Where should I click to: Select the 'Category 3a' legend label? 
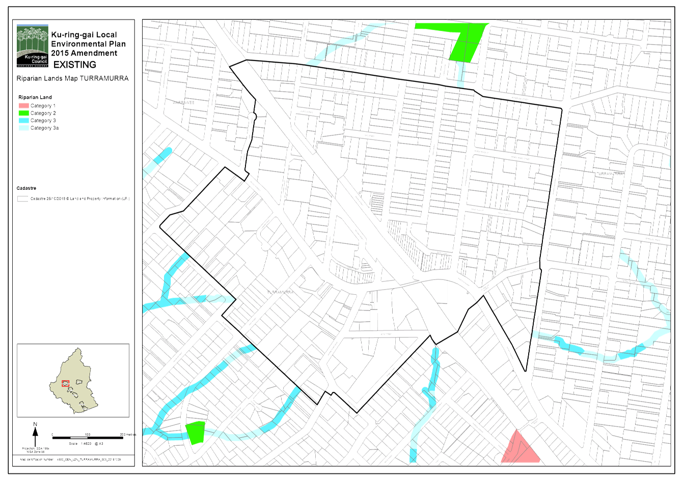44,128
